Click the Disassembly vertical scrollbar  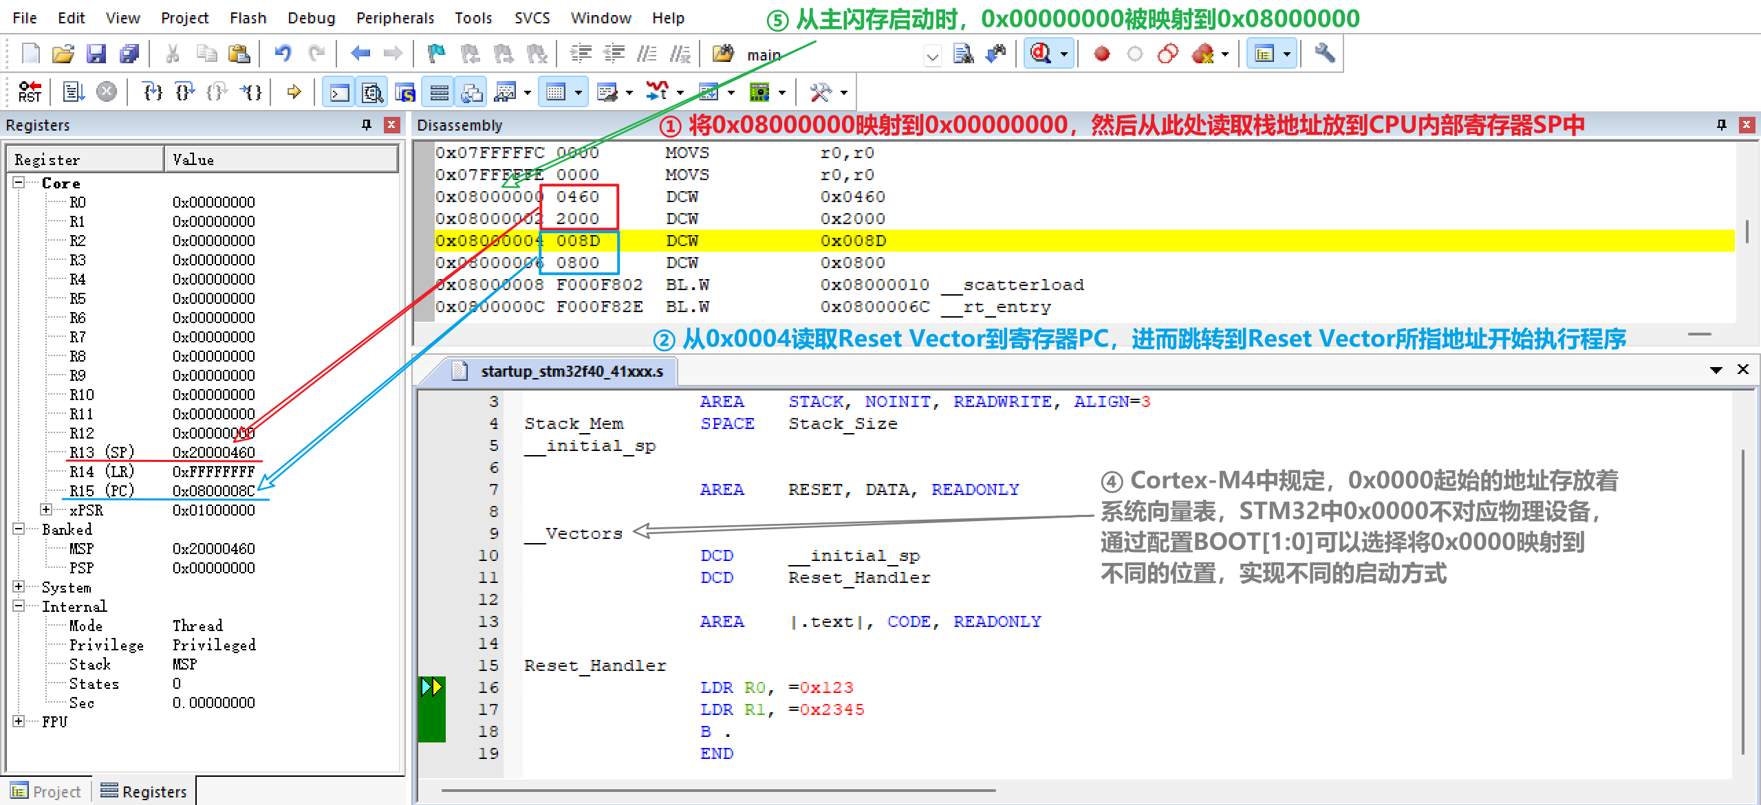coord(1747,231)
